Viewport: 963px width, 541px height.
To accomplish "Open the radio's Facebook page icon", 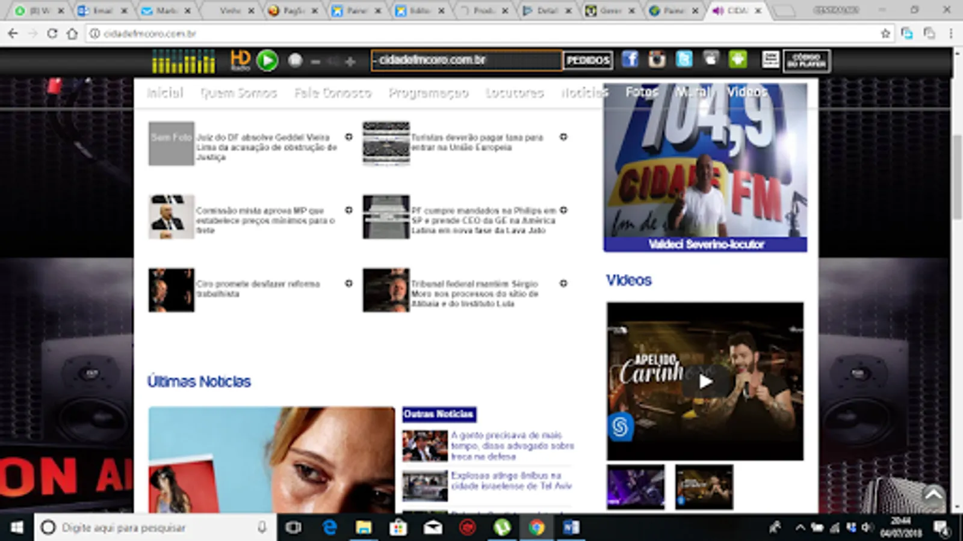I will click(x=630, y=59).
